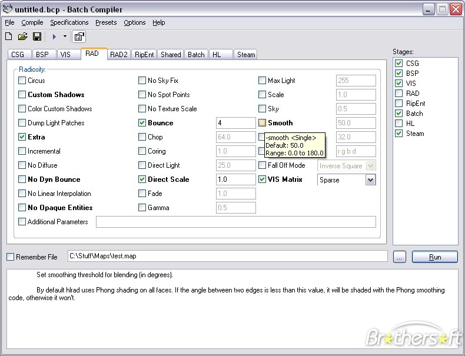Open the Specifications menu
Image resolution: width=465 pixels, height=356 pixels.
(69, 22)
